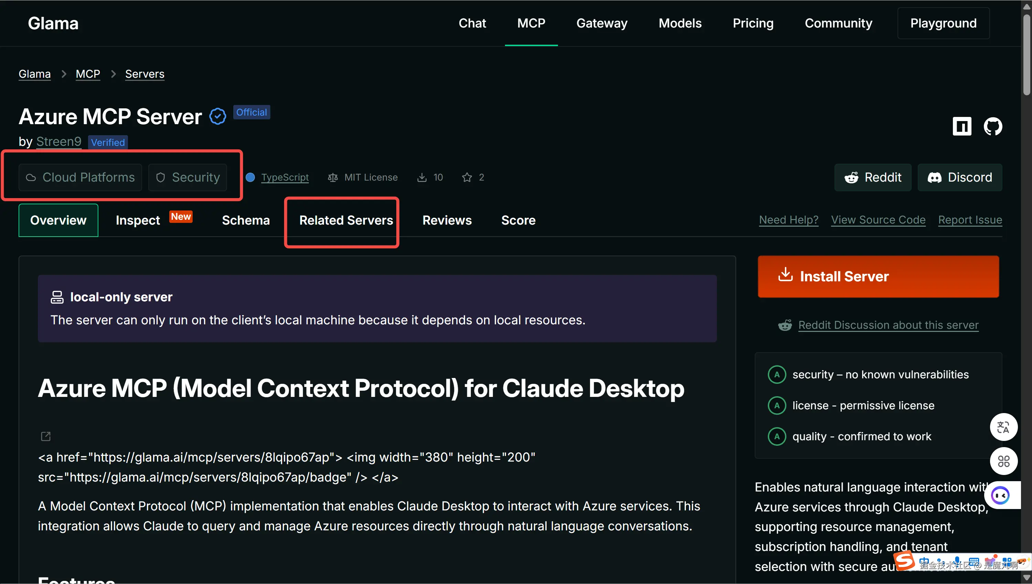Click the Reddit button
The width and height of the screenshot is (1032, 584).
pyautogui.click(x=873, y=177)
